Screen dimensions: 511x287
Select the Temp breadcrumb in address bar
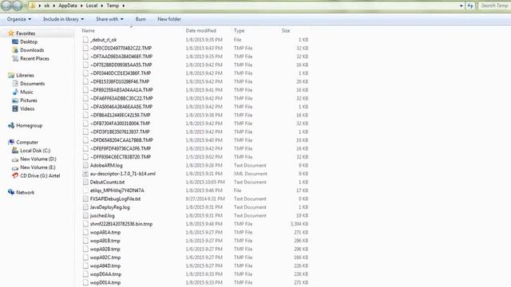pyautogui.click(x=113, y=6)
